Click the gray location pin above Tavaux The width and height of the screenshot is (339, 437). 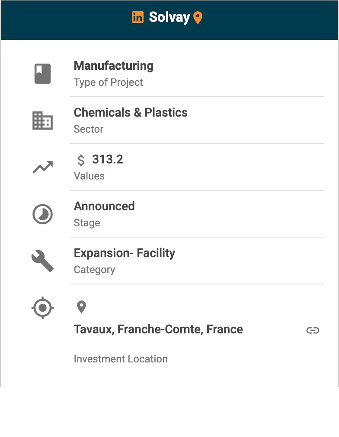pos(81,307)
